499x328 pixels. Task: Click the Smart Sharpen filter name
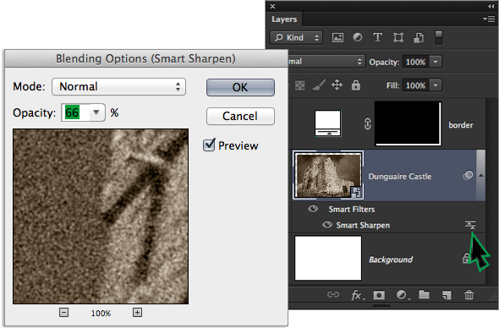coord(363,225)
